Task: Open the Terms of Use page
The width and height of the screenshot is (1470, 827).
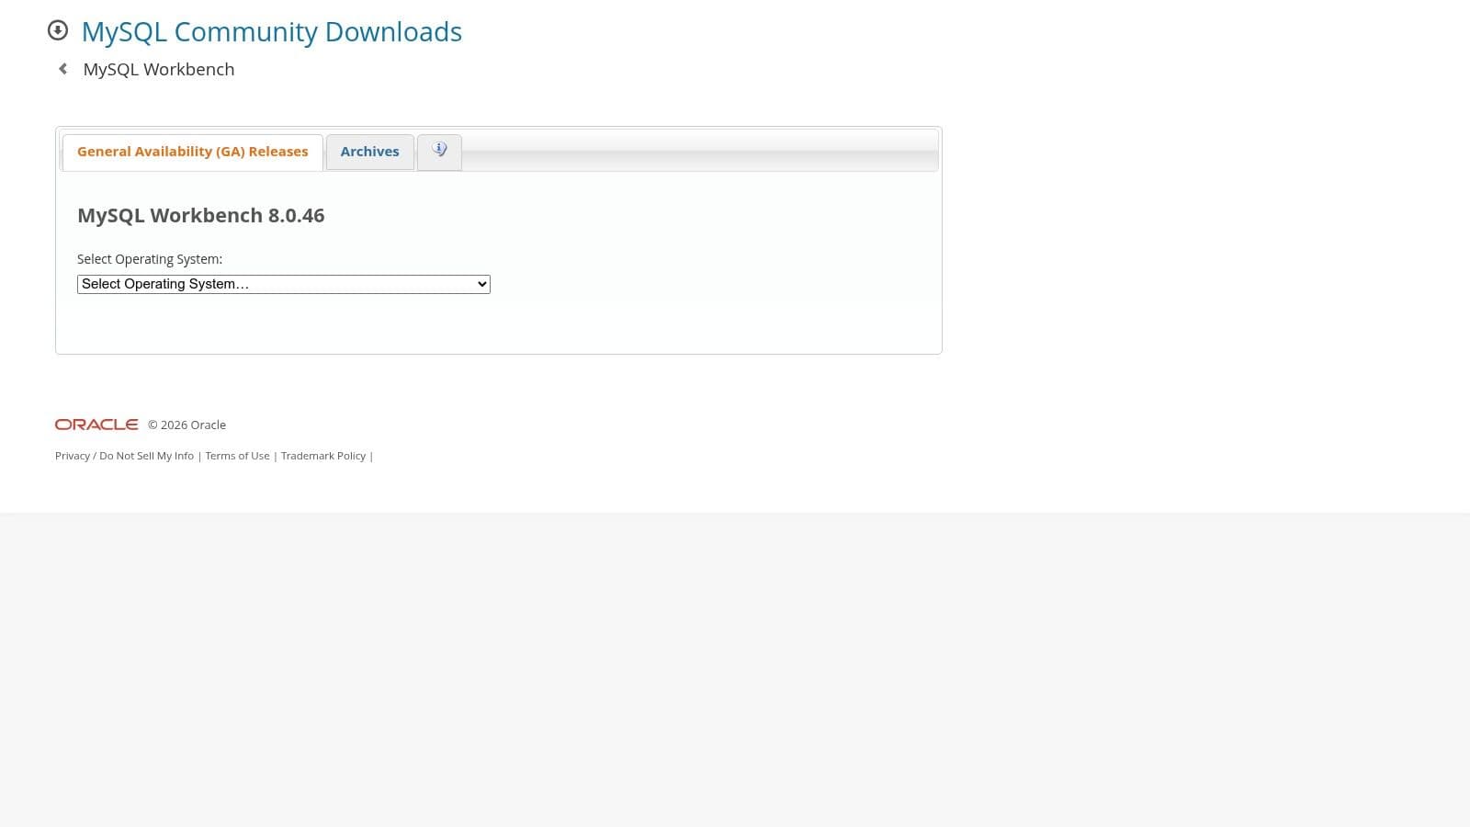Action: coord(237,455)
